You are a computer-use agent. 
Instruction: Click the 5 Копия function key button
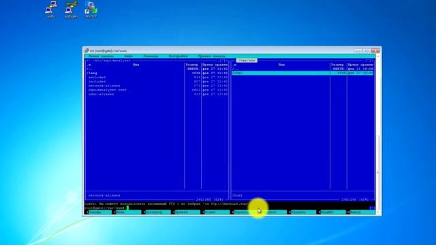tap(215, 212)
